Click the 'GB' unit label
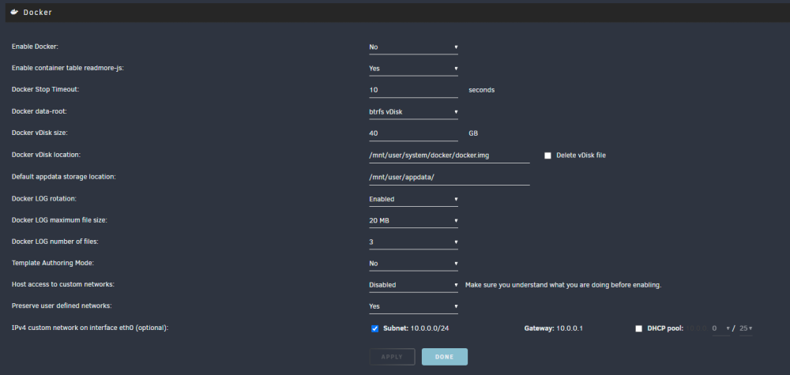This screenshot has width=790, height=375. (473, 133)
